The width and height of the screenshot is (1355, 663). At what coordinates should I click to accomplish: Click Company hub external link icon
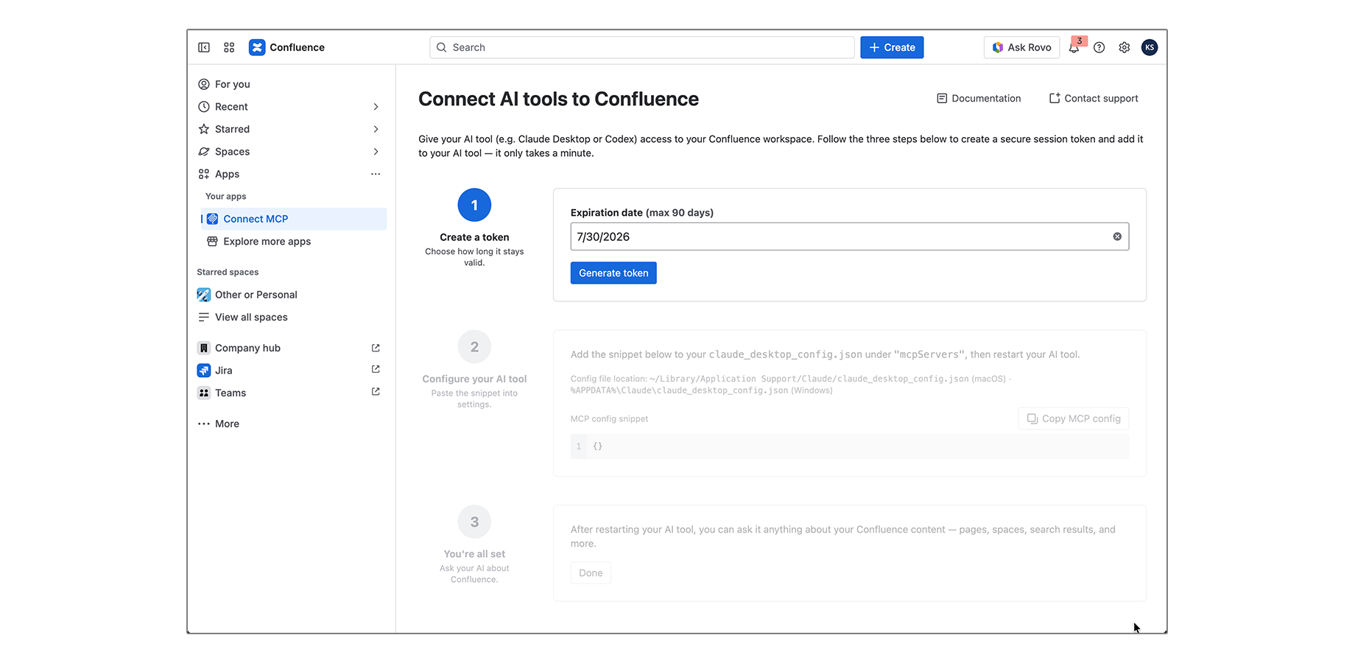coord(376,348)
